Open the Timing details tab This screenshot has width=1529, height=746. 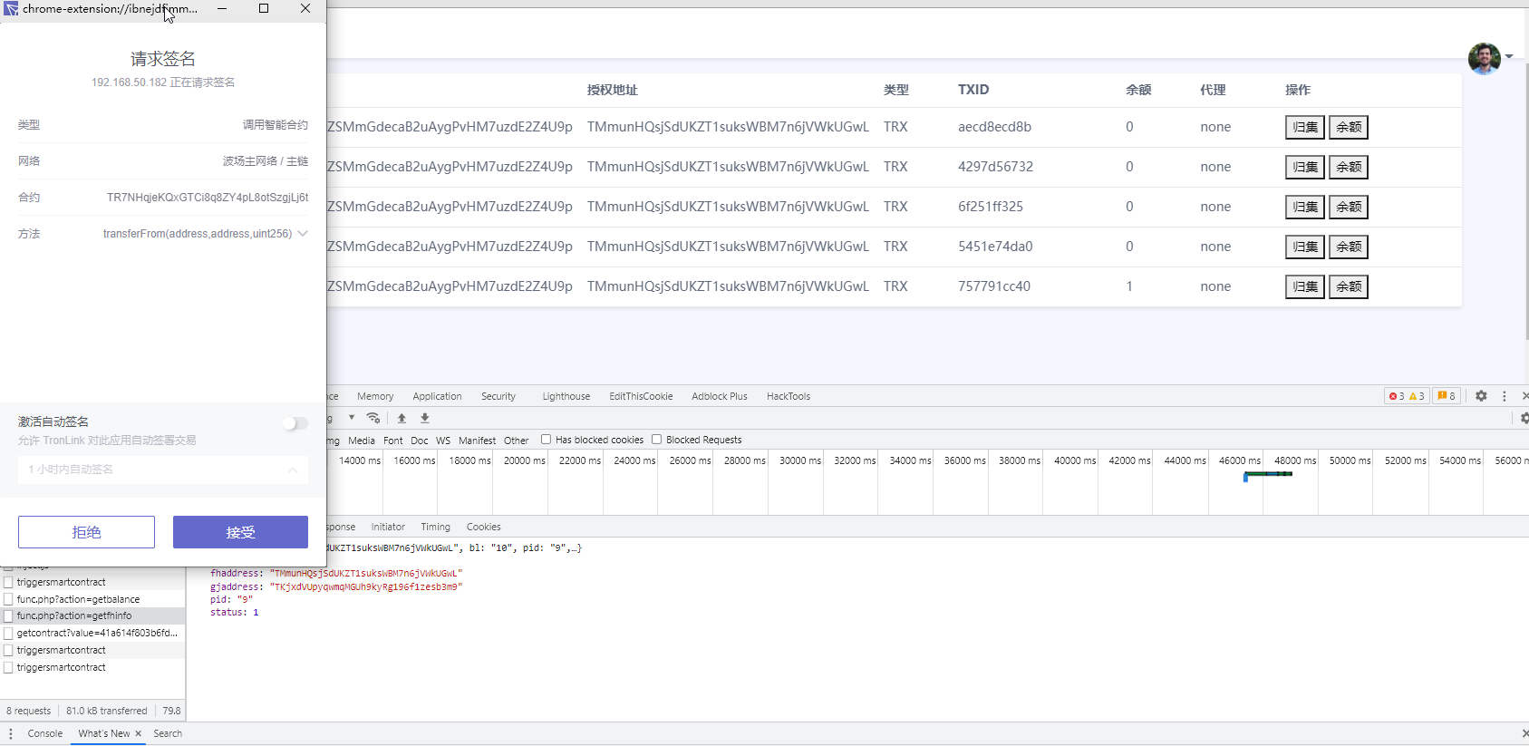[435, 527]
